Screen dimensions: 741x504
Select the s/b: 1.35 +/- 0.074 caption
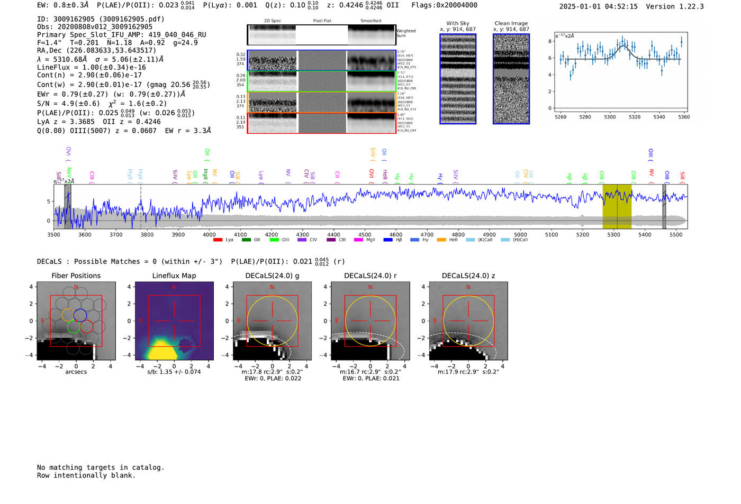click(x=174, y=372)
